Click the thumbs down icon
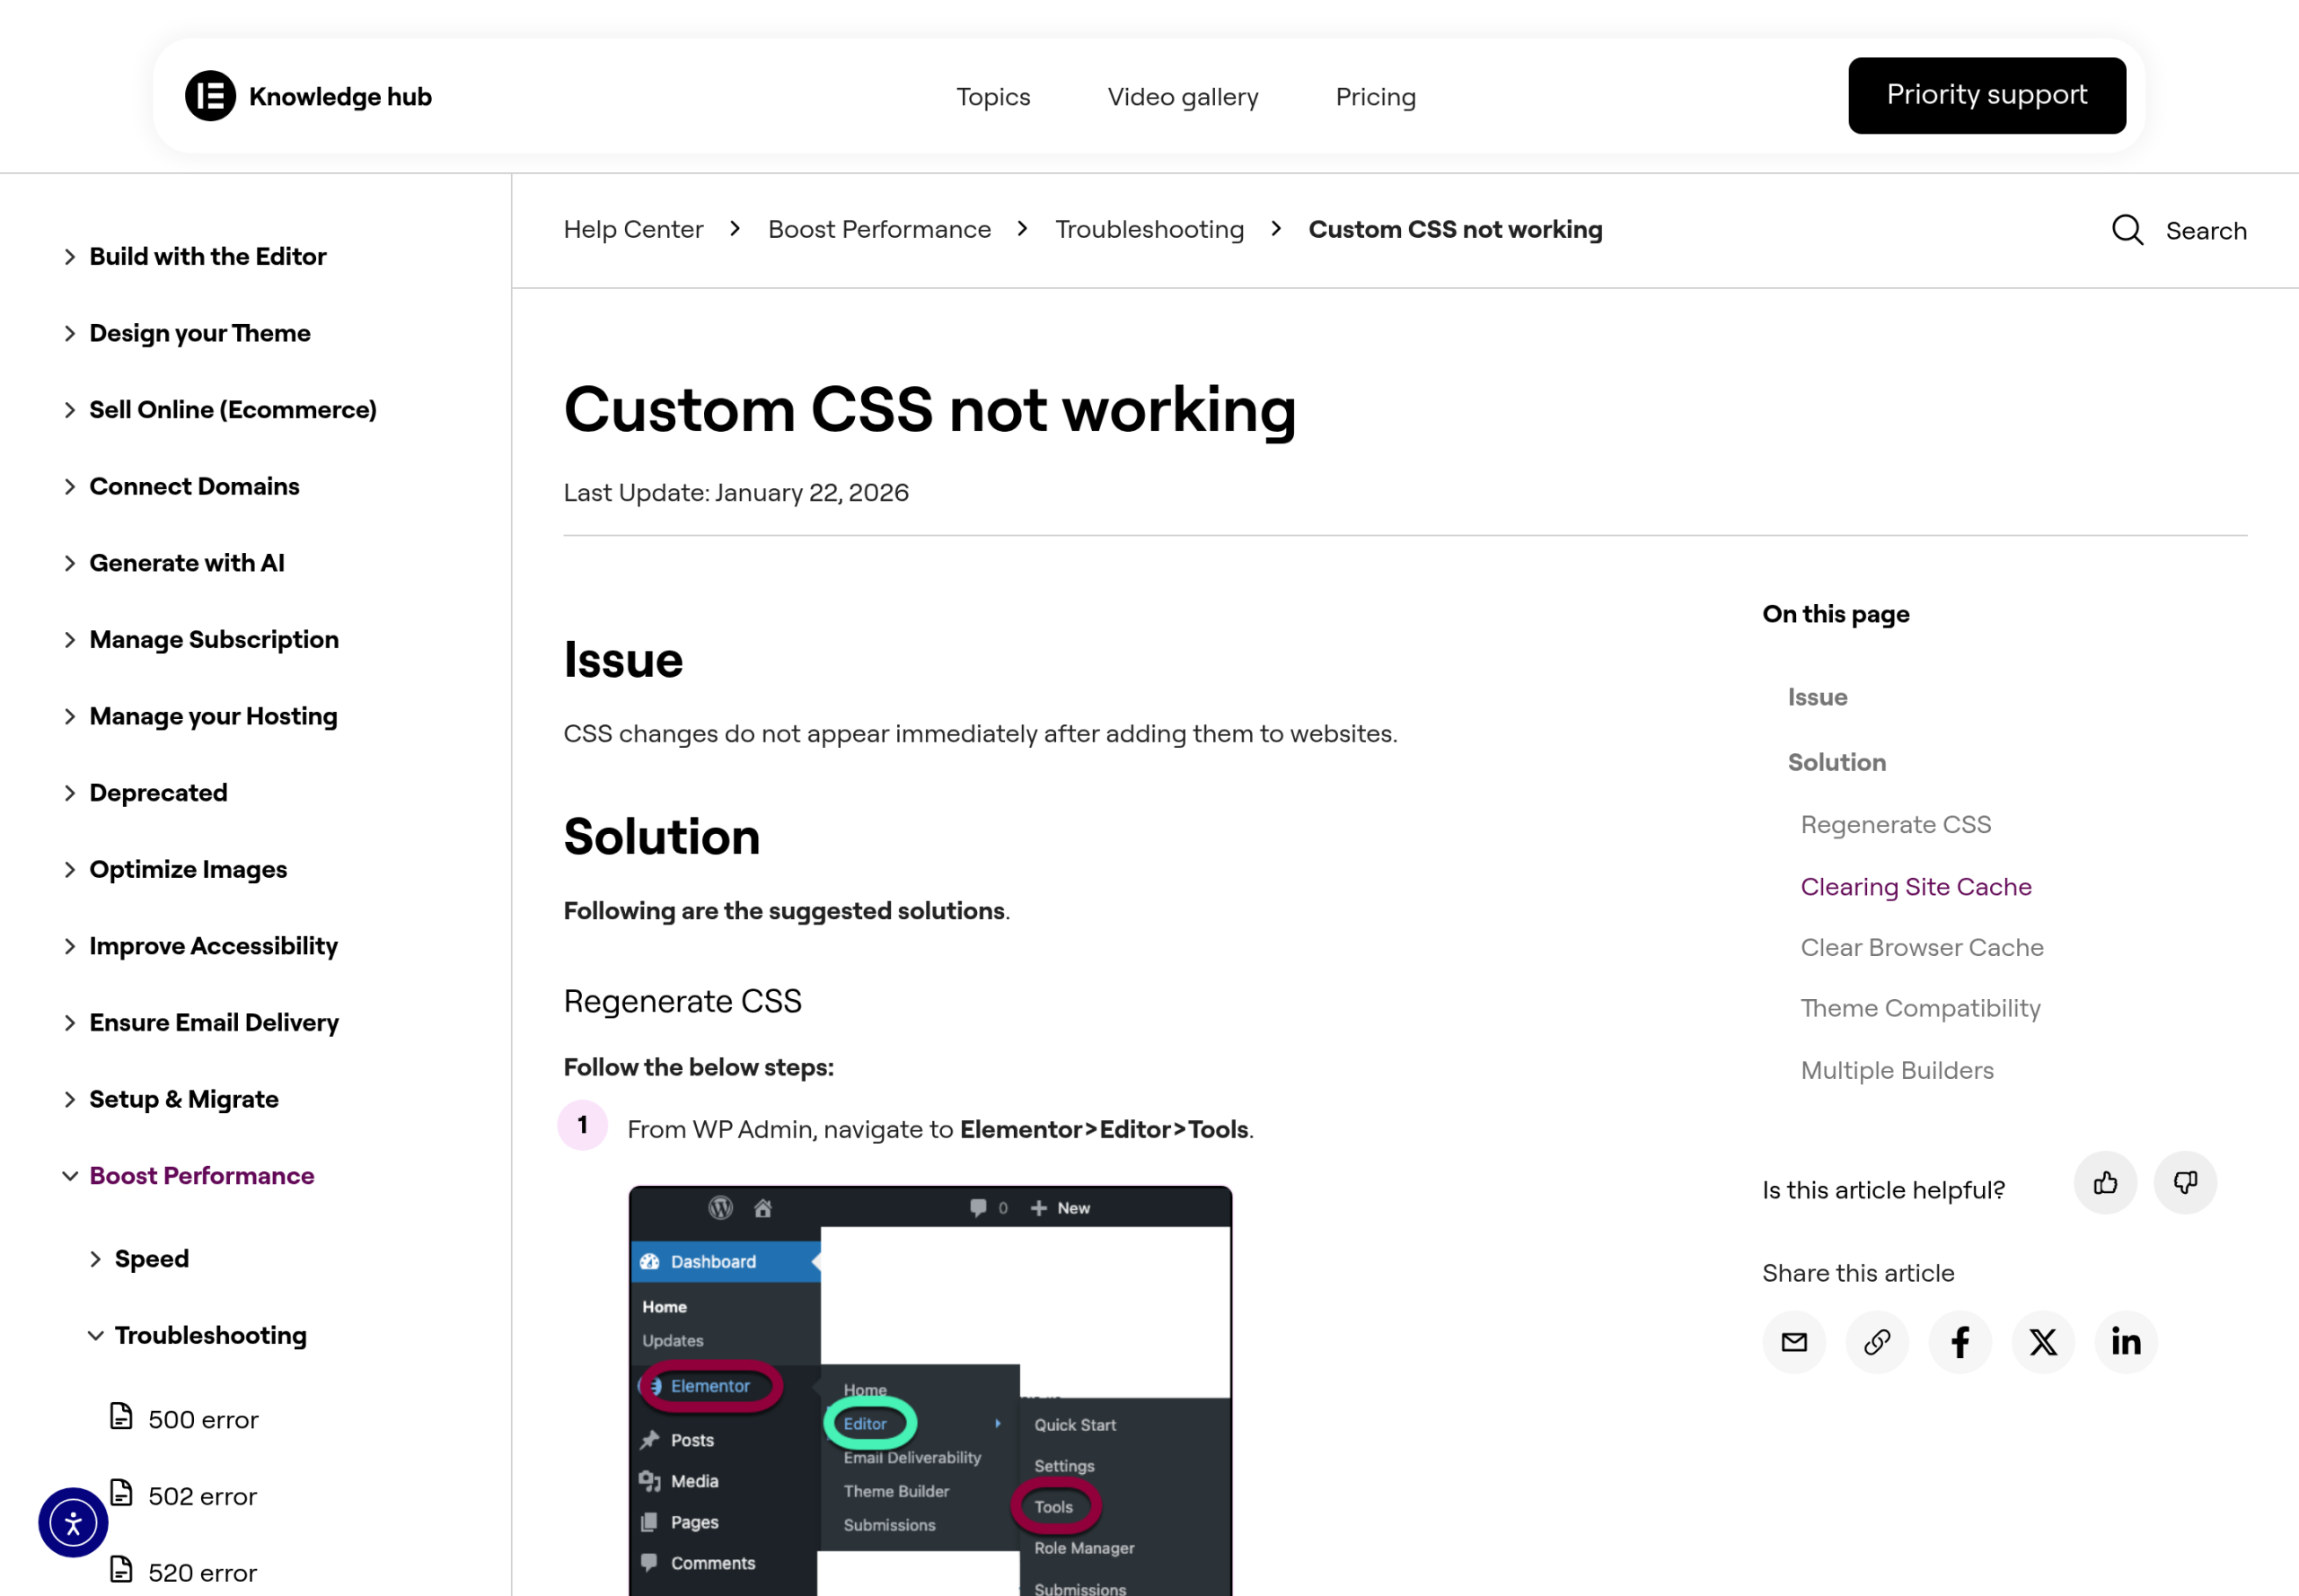 coord(2185,1183)
